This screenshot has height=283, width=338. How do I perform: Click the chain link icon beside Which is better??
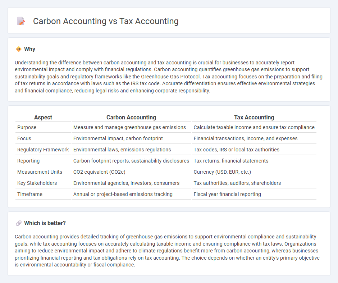point(19,223)
